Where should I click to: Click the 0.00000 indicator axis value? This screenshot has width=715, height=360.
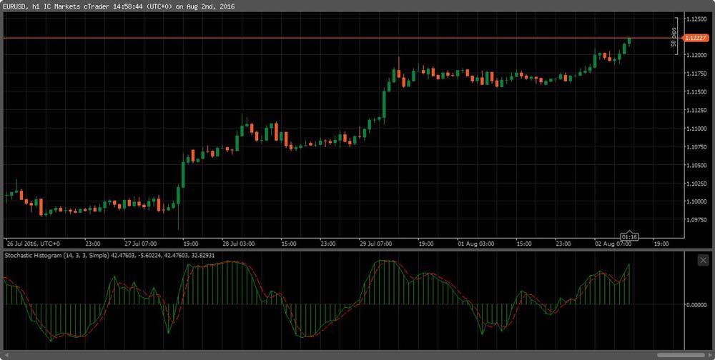coord(696,304)
